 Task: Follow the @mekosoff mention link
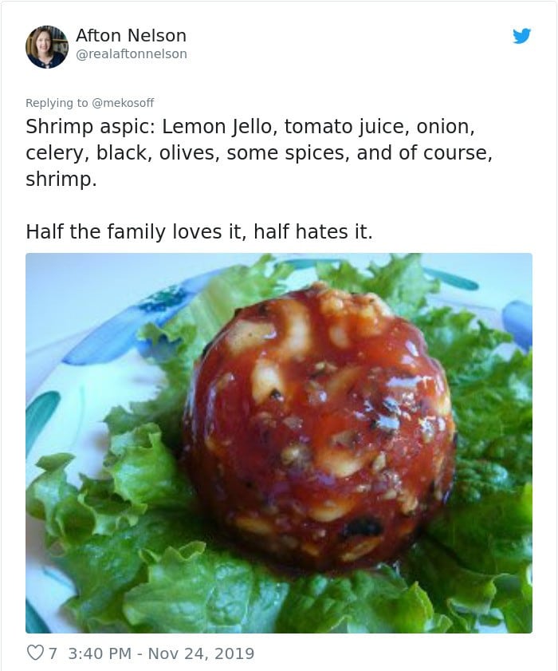123,103
